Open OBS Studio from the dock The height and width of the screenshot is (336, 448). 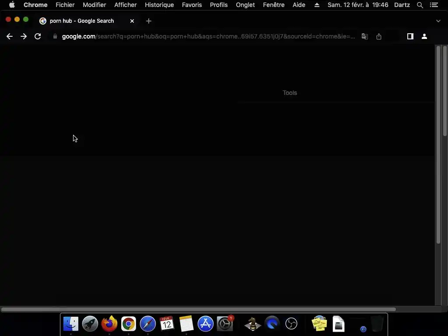coord(291,324)
